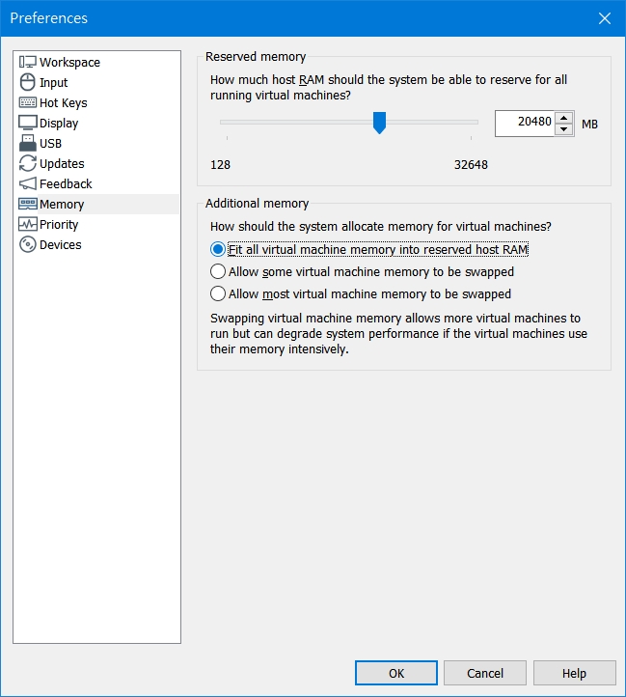Screen dimensions: 626x697
Task: Click the Display monitor icon
Action: point(27,124)
